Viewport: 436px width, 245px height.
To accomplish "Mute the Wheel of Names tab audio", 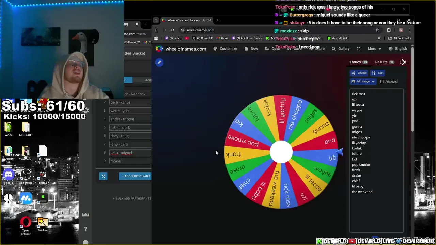I will 204,20.
